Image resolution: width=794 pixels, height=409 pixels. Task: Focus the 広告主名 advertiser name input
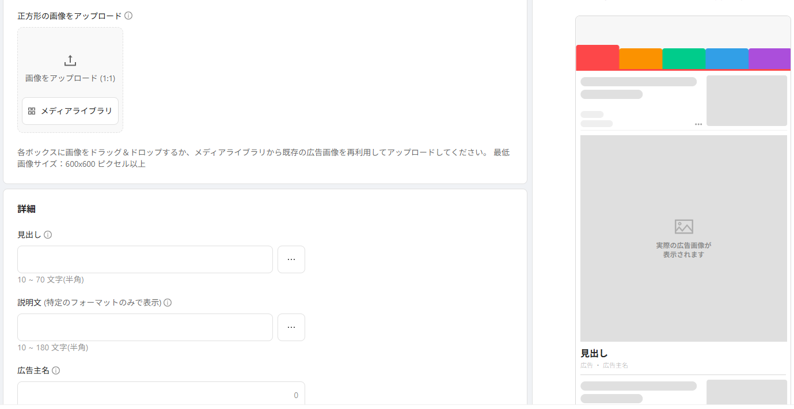point(161,394)
